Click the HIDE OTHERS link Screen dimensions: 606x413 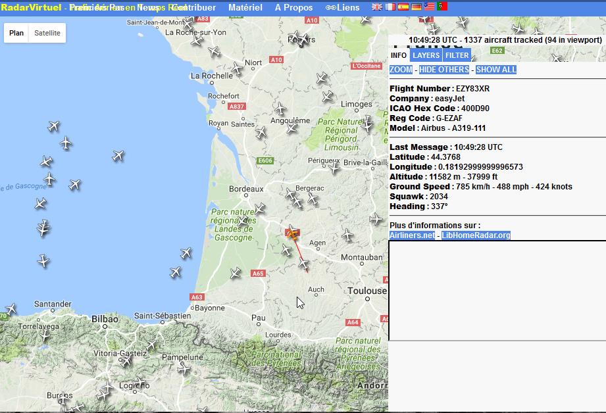coord(444,70)
